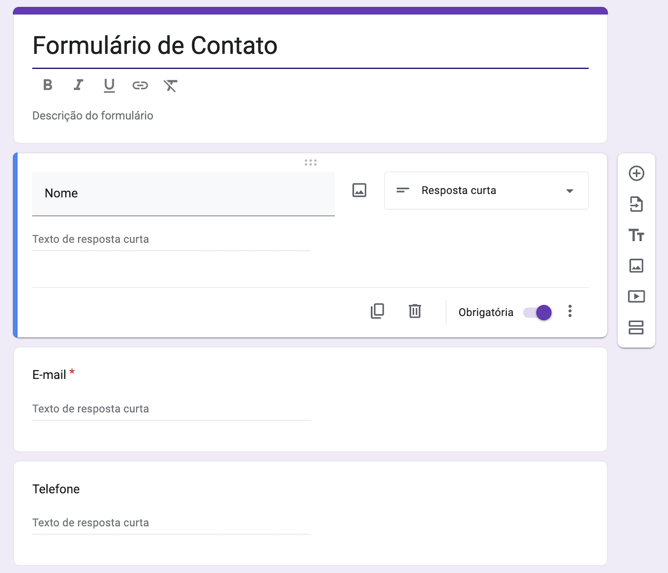Add a title and description block
The image size is (668, 573).
coord(636,235)
